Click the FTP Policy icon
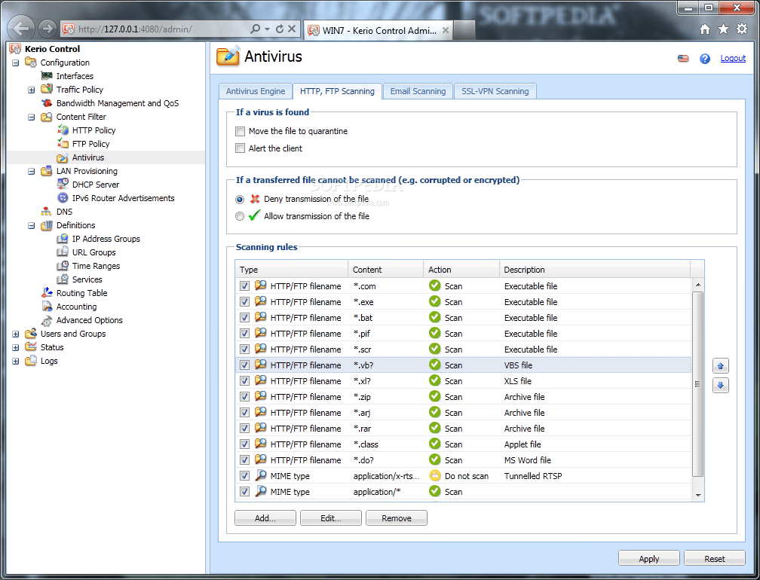760x580 pixels. pos(63,143)
